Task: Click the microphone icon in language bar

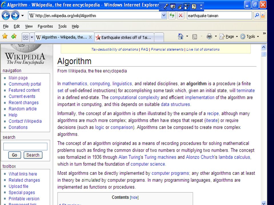Action: [x=166, y=7]
